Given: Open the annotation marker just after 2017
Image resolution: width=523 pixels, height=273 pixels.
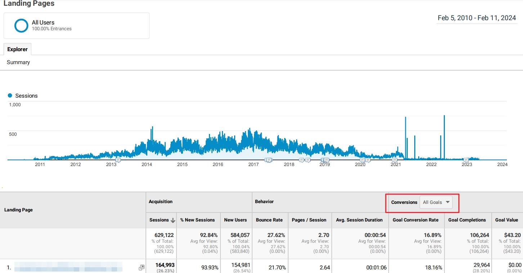Looking at the screenshot, I should 268,160.
